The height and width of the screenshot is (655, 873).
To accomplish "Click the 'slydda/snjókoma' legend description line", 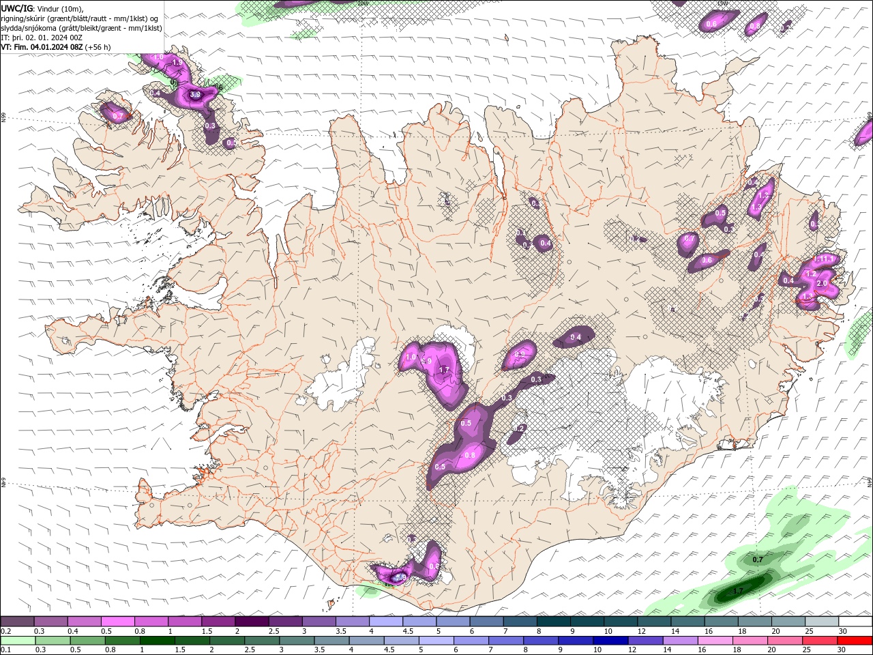I will coord(81,28).
